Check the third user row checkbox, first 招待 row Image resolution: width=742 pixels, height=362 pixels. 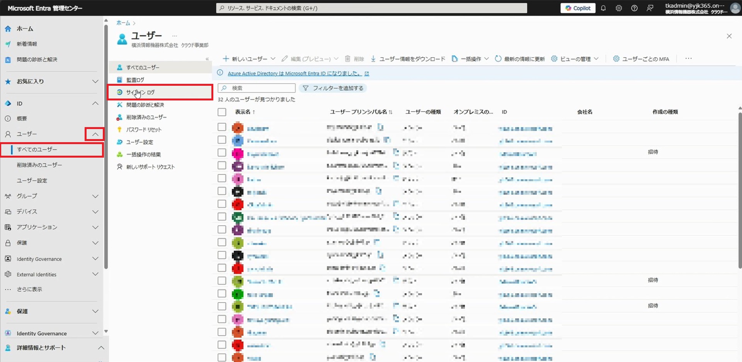(x=222, y=153)
